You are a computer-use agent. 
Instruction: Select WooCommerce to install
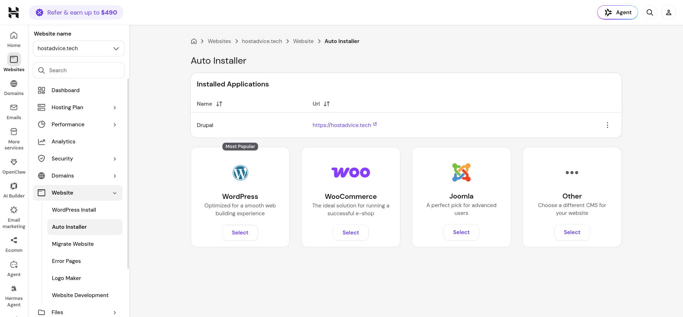(351, 233)
